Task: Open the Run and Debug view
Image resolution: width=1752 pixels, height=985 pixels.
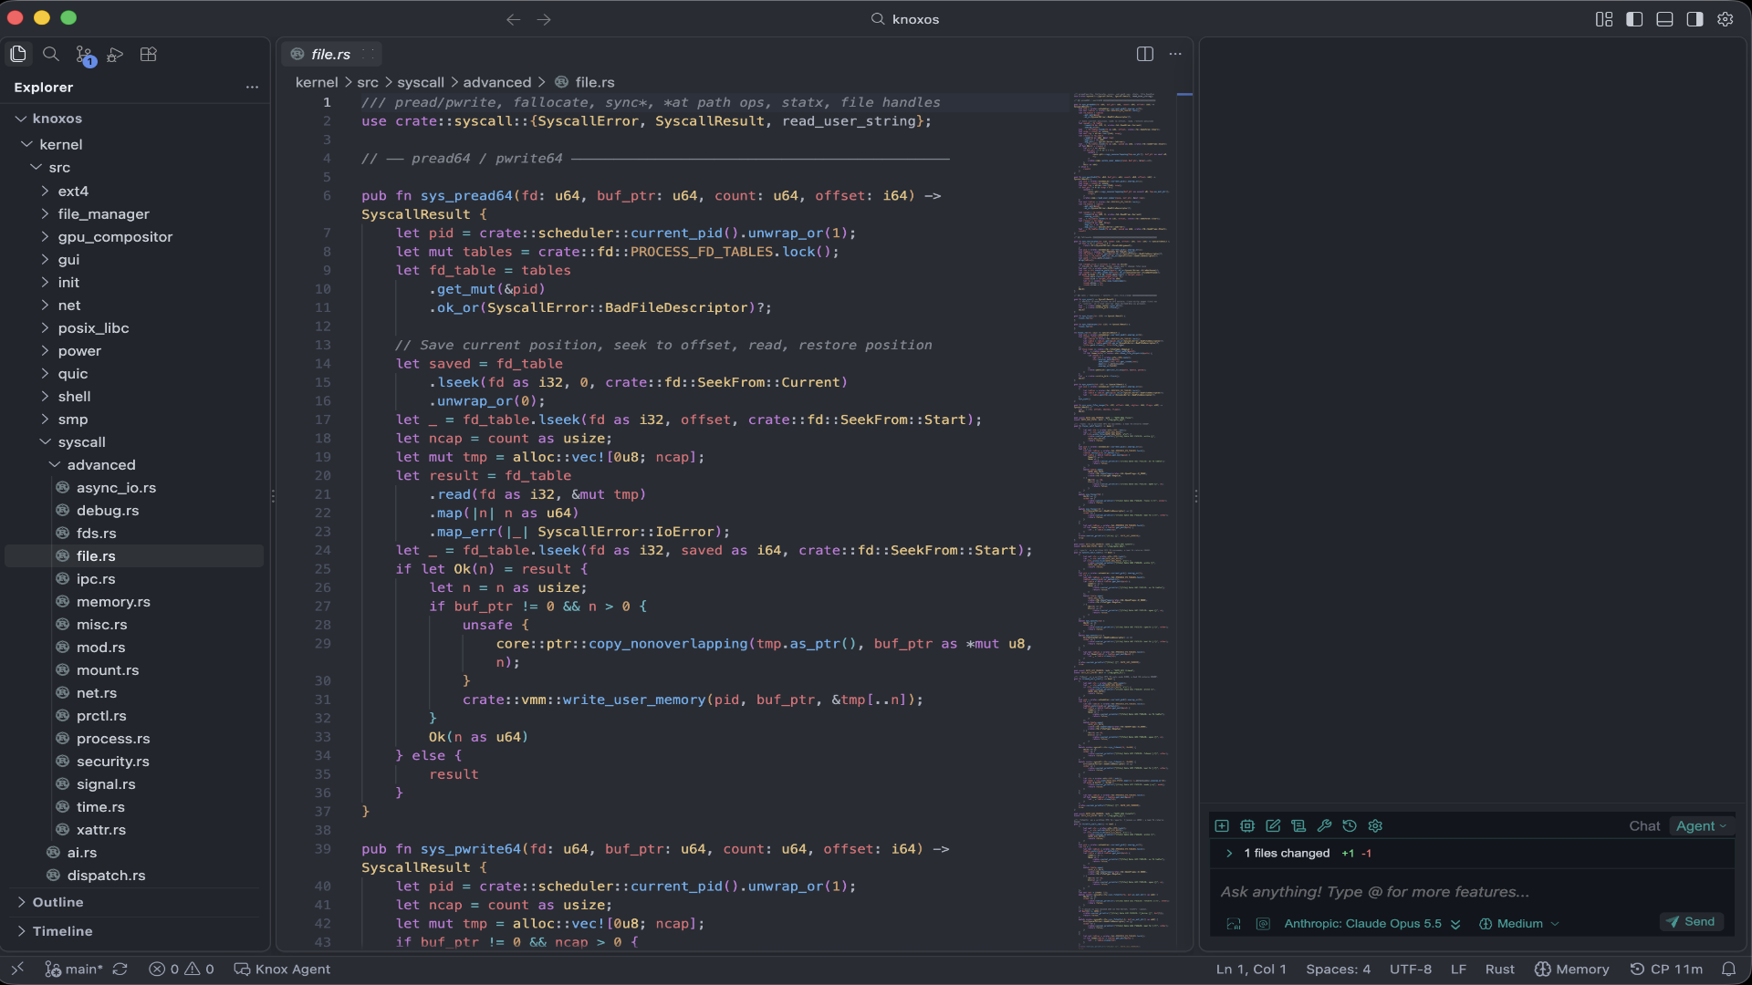Action: click(115, 55)
